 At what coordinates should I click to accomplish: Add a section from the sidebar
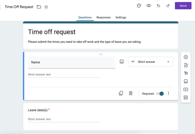[186, 97]
